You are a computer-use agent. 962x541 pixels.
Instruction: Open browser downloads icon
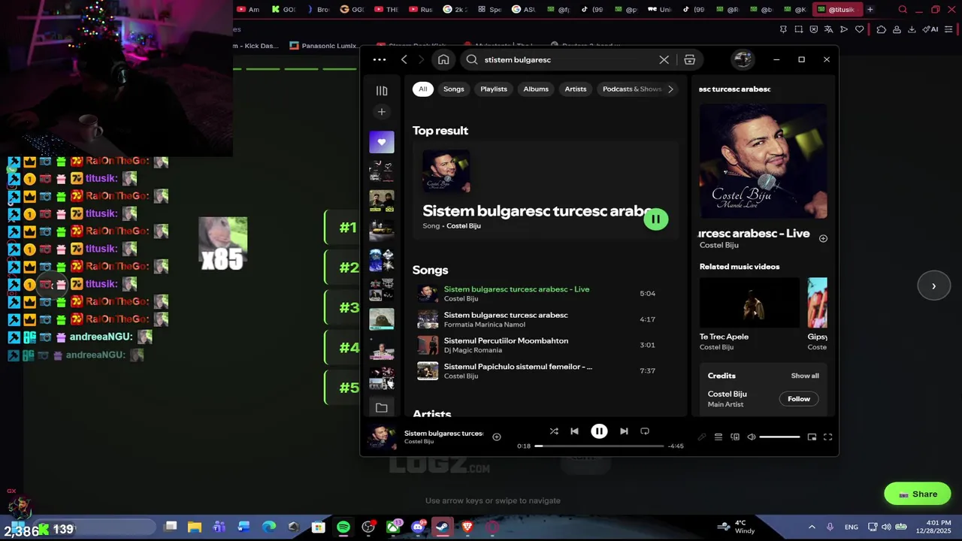click(912, 29)
